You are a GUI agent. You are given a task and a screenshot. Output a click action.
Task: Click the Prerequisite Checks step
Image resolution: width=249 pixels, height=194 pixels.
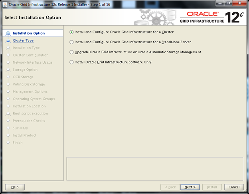tap(29, 121)
